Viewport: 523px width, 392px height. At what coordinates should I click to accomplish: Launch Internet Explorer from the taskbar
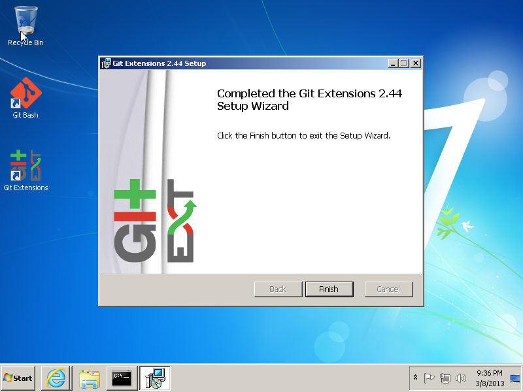56,378
